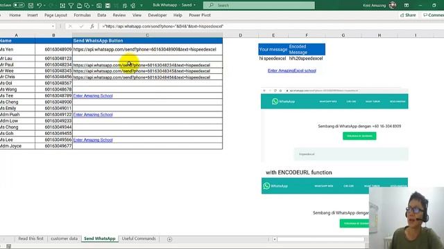Screen dimensions: 444x249
Task: Open Enter Amazing School link in Mdm Puah row
Action: point(93,115)
